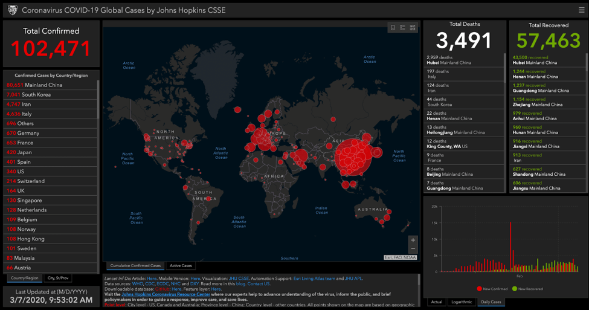Switch chart to the Actual tab
The width and height of the screenshot is (589, 310).
pyautogui.click(x=437, y=302)
